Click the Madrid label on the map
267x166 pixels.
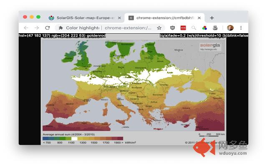[70, 104]
